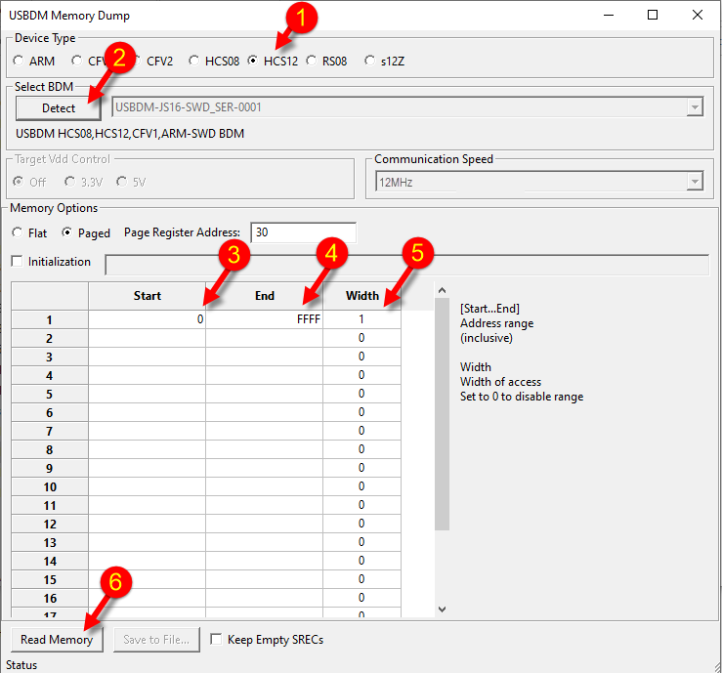The width and height of the screenshot is (722, 673).
Task: Minimize the USBDM Memory Dump window
Action: click(609, 16)
